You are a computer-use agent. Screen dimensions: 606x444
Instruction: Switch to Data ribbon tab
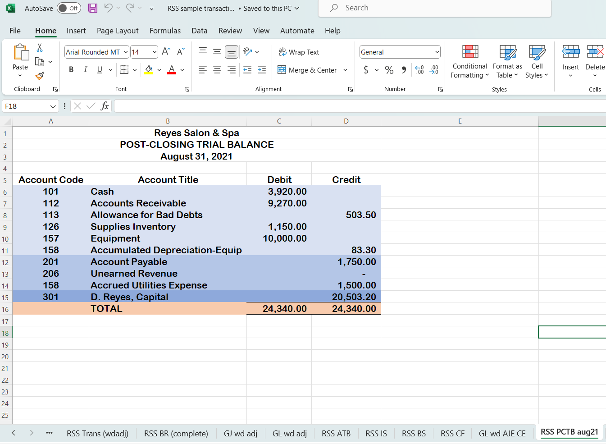pyautogui.click(x=199, y=31)
